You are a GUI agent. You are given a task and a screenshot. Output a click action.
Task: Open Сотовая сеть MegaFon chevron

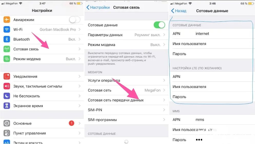click(164, 90)
